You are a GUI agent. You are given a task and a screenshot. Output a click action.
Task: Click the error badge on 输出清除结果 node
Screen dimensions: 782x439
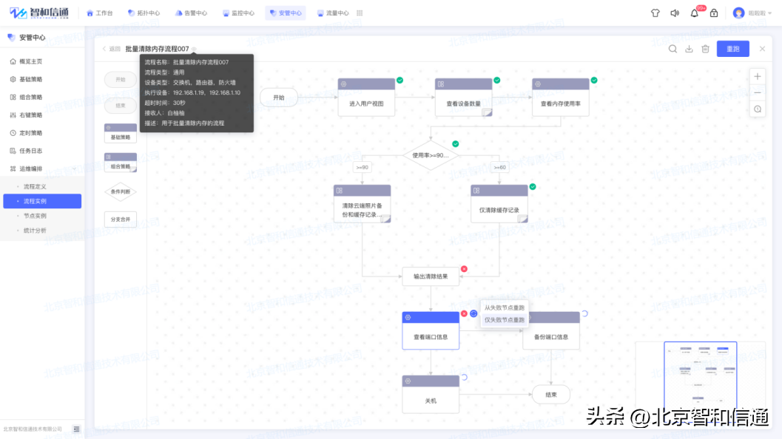463,268
